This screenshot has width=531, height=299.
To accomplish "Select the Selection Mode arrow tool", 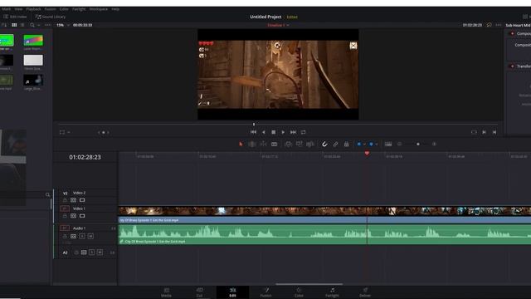I will click(x=241, y=144).
